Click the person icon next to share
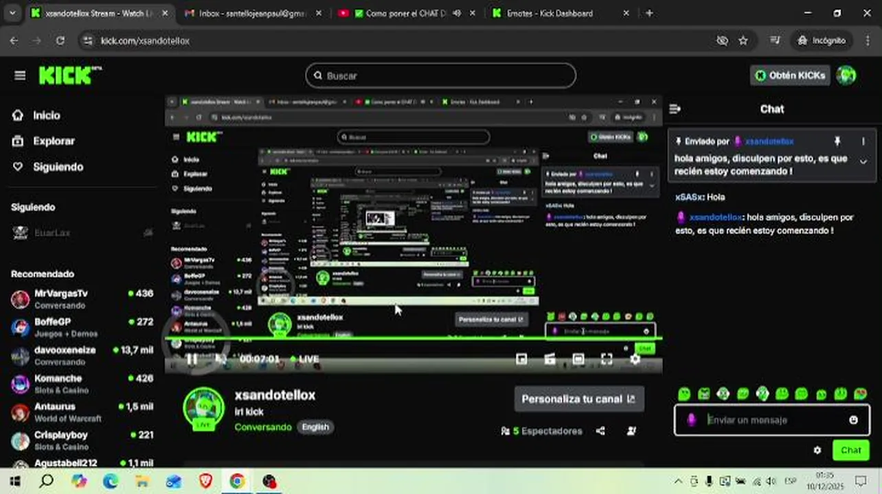The image size is (882, 494). [x=631, y=431]
